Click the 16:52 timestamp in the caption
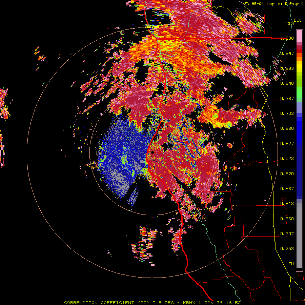The width and height of the screenshot is (305, 305). click(233, 303)
